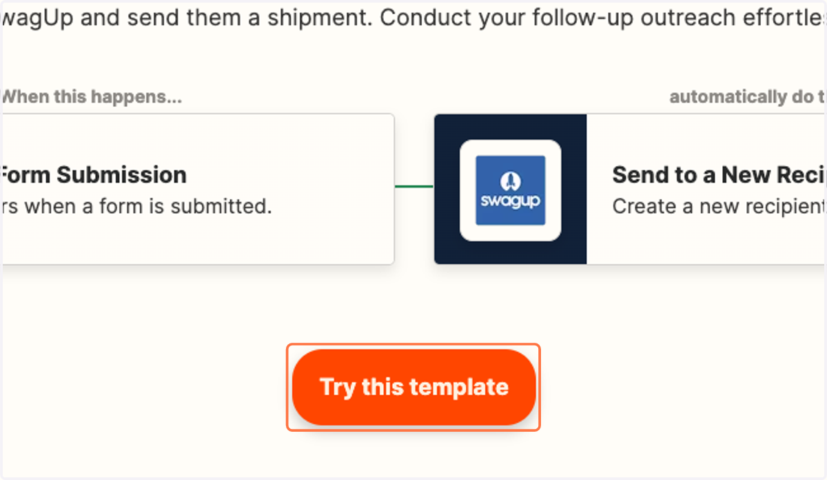The height and width of the screenshot is (480, 827).
Task: Click the 'When this happens...' label
Action: click(x=91, y=97)
